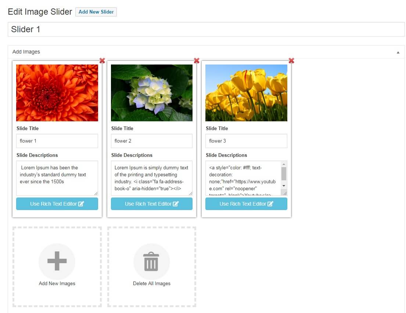Collapse the Add Images panel
This screenshot has width=406, height=313.
[398, 52]
